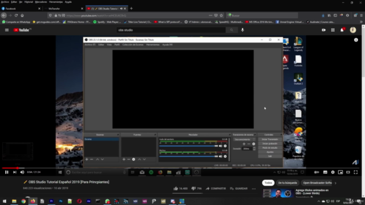This screenshot has height=205, width=365.
Task: Click YouTube search box with obs studio
Action: [171, 30]
